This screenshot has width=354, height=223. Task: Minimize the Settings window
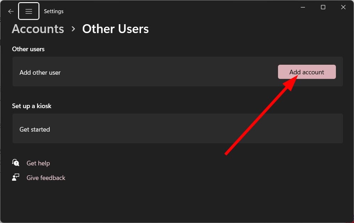pos(303,7)
